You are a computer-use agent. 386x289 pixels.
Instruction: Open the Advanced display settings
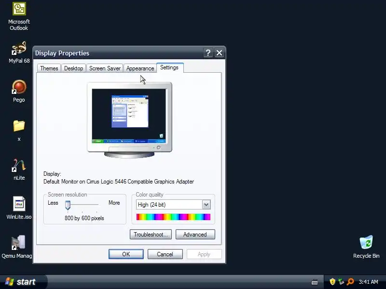[x=195, y=235]
